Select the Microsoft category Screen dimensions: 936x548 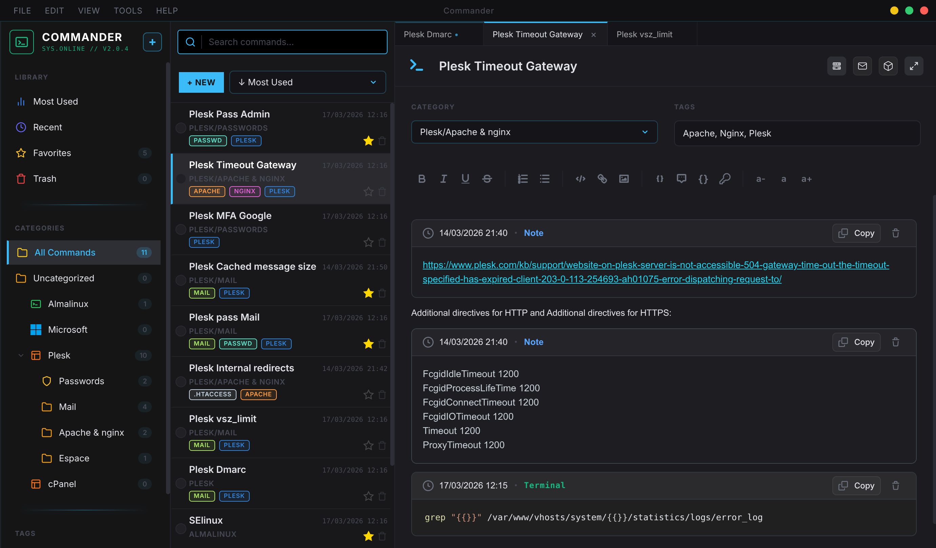(84, 329)
